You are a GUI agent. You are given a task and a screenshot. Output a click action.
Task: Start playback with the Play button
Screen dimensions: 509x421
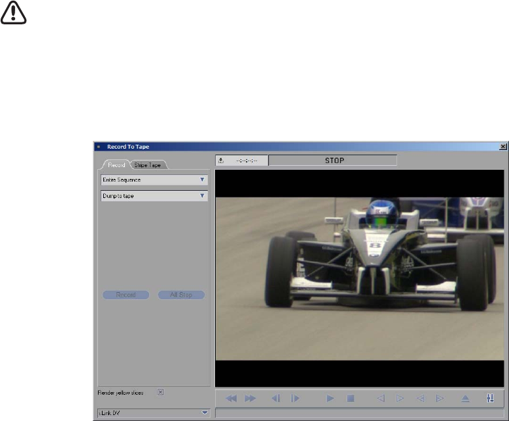tap(330, 398)
